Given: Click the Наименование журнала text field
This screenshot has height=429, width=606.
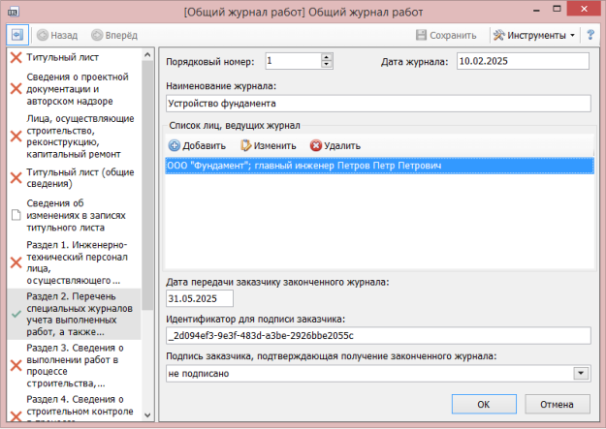Looking at the screenshot, I should tap(378, 104).
